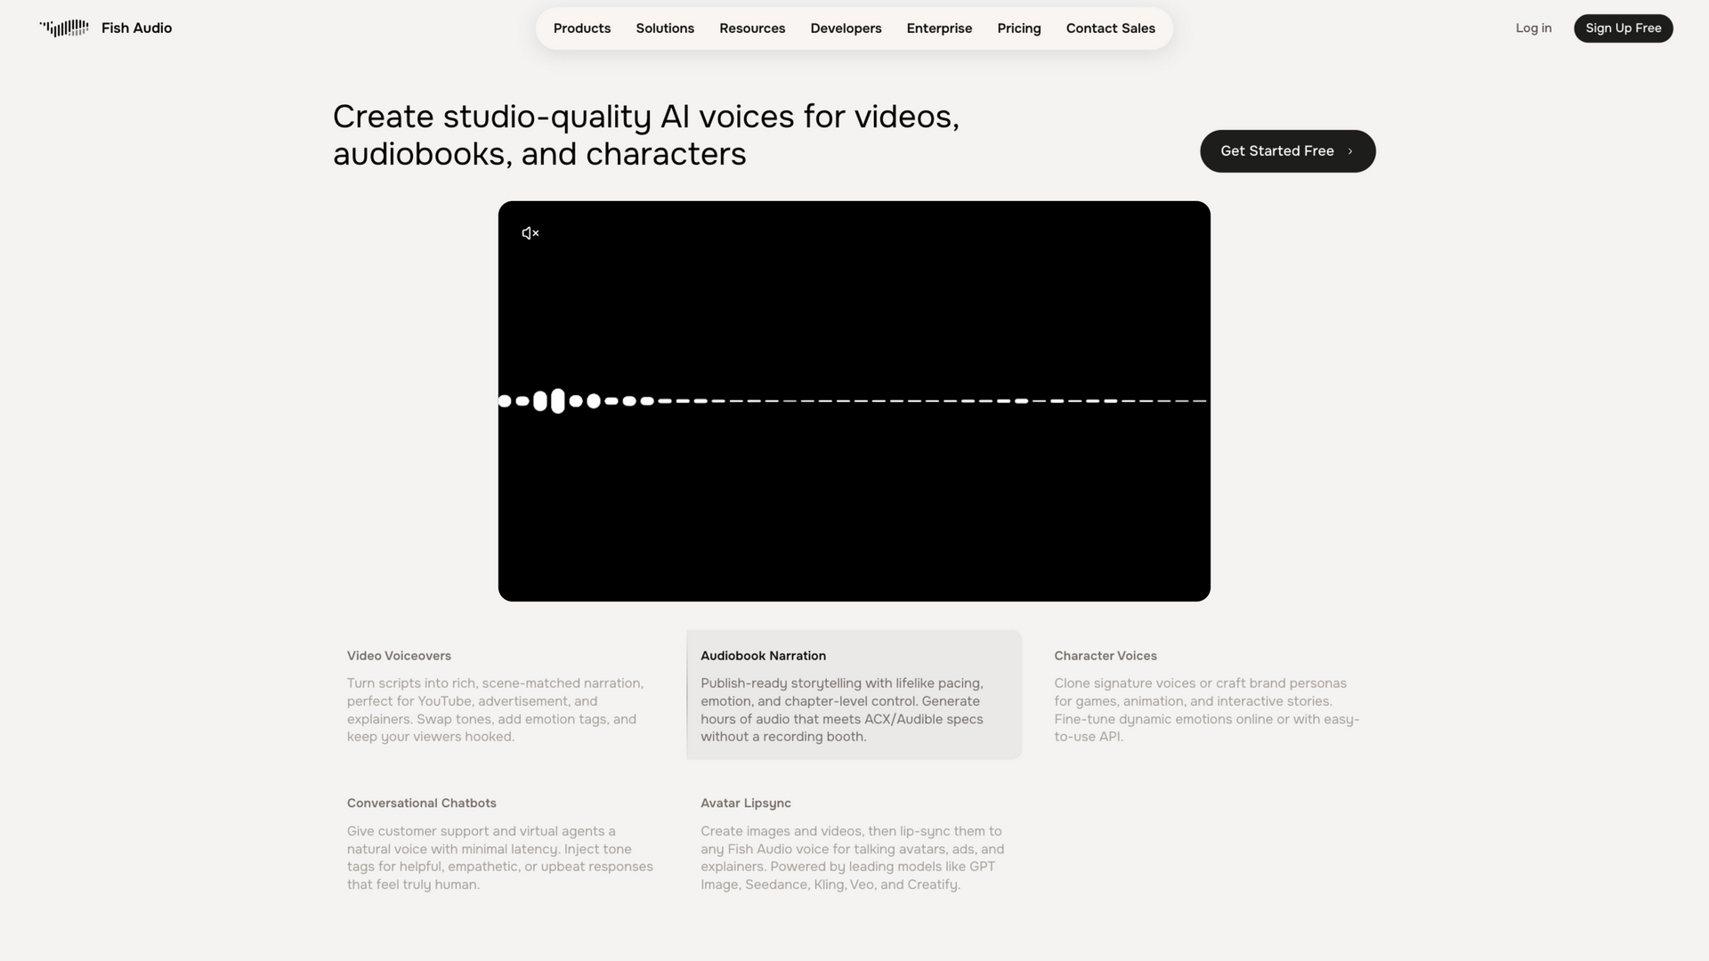Click the arrow chevron in Get Started Free
This screenshot has height=961, width=1709.
(x=1350, y=151)
